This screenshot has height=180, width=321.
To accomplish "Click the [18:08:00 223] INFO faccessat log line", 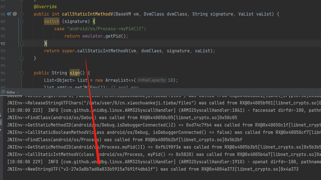I will tap(164, 110).
